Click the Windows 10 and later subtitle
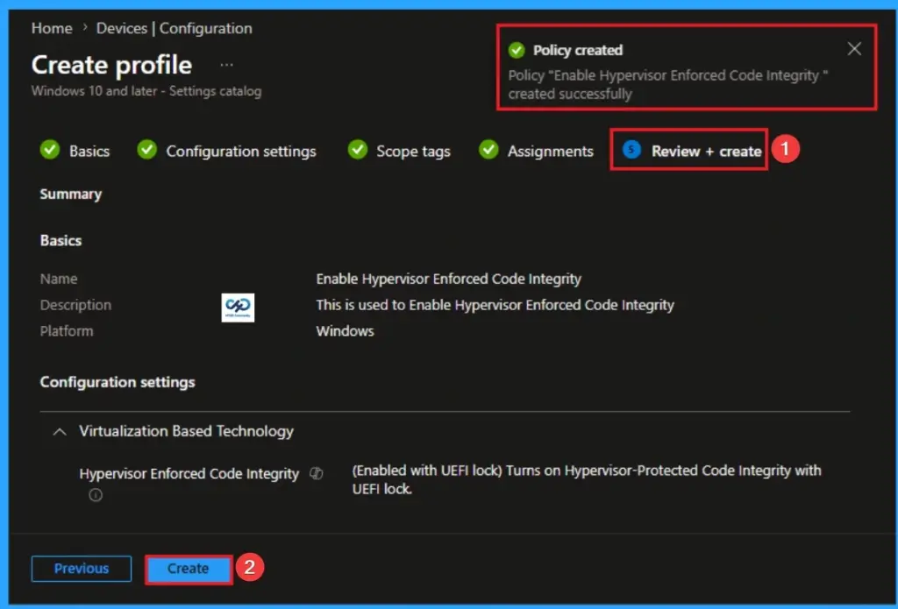The height and width of the screenshot is (609, 898). click(146, 91)
